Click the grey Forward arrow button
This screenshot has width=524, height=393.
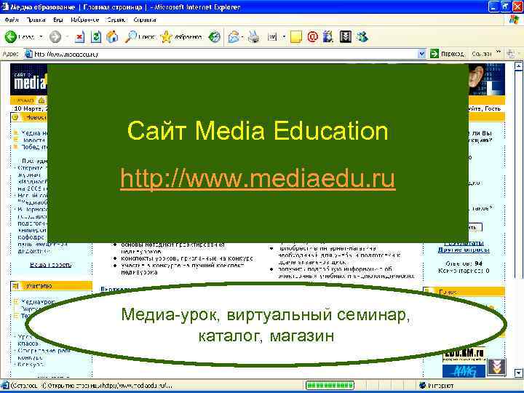(x=55, y=37)
